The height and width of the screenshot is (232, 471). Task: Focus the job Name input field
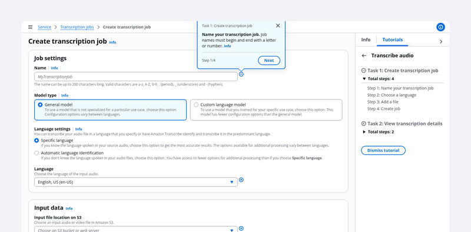136,77
